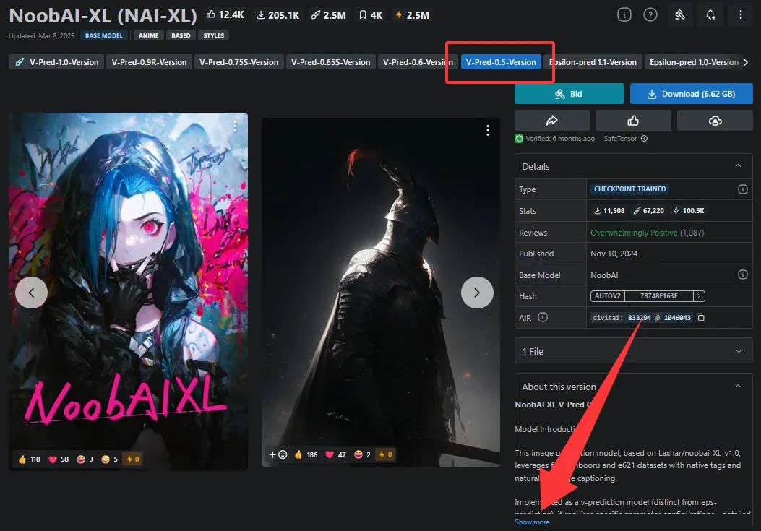Click the bell notification subscribe icon

710,14
